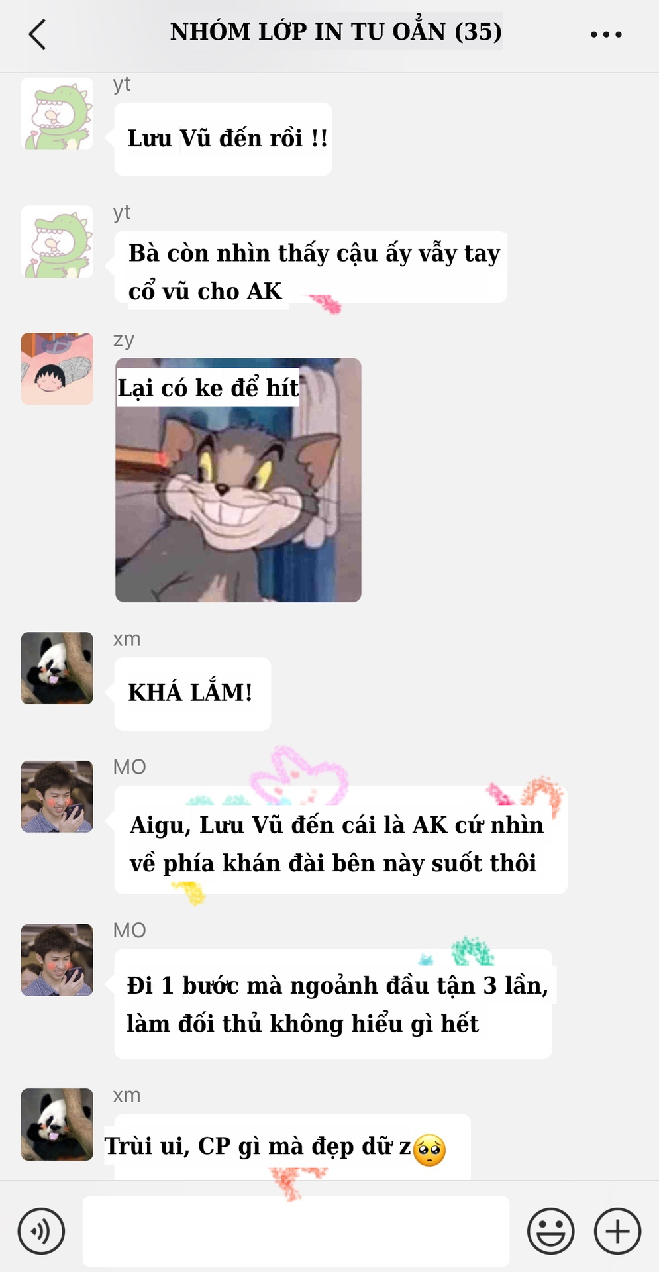This screenshot has width=659, height=1272.
Task: Tap MO's avatar beside the Aigu message
Action: click(57, 796)
